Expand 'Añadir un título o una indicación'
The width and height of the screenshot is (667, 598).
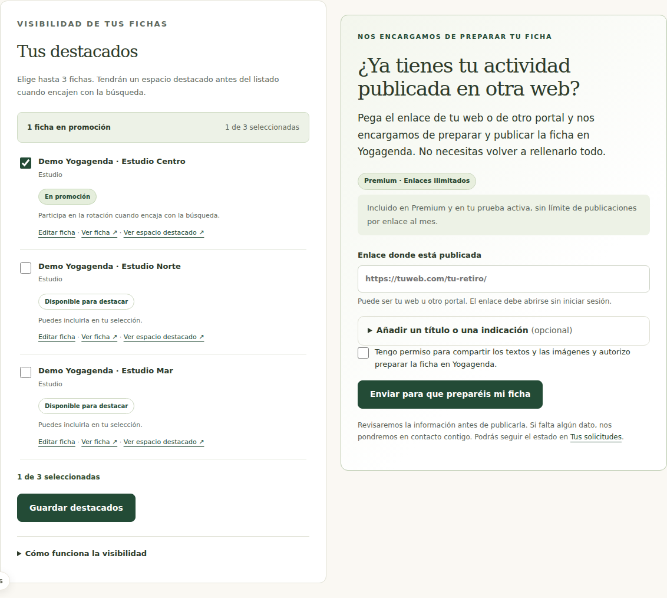pyautogui.click(x=504, y=330)
